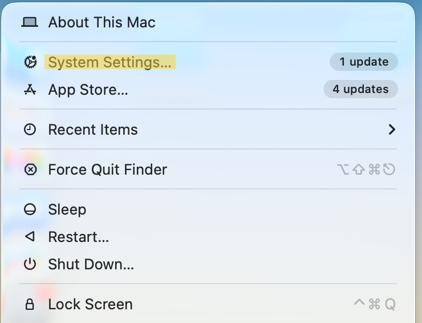Select Force Quit Finder
Viewport: 422px width, 323px height.
point(107,169)
